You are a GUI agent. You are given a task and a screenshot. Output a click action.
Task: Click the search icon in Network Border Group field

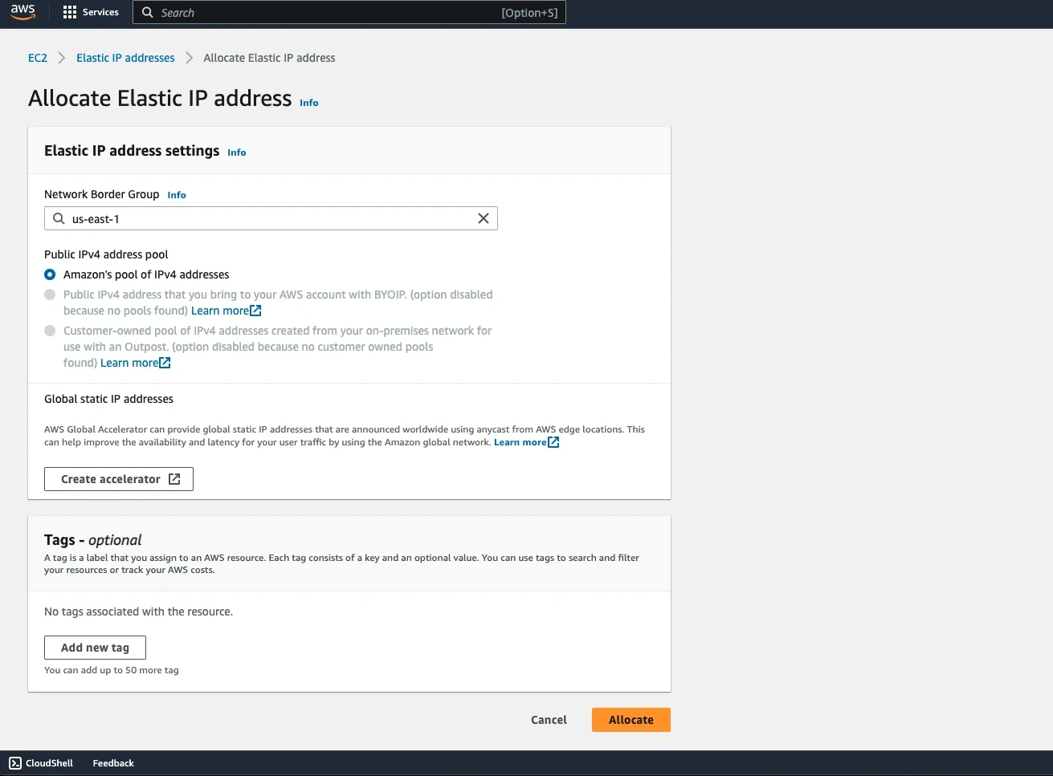click(x=59, y=218)
